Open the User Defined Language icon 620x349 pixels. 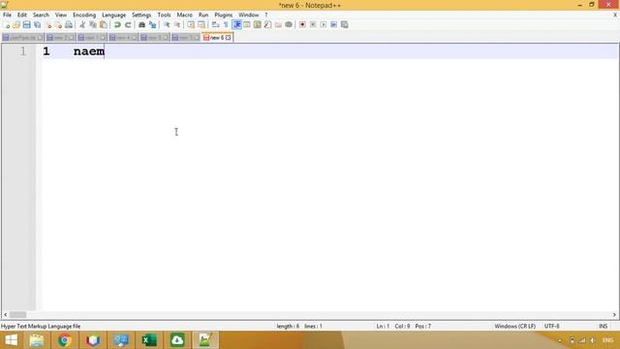pyautogui.click(x=247, y=24)
